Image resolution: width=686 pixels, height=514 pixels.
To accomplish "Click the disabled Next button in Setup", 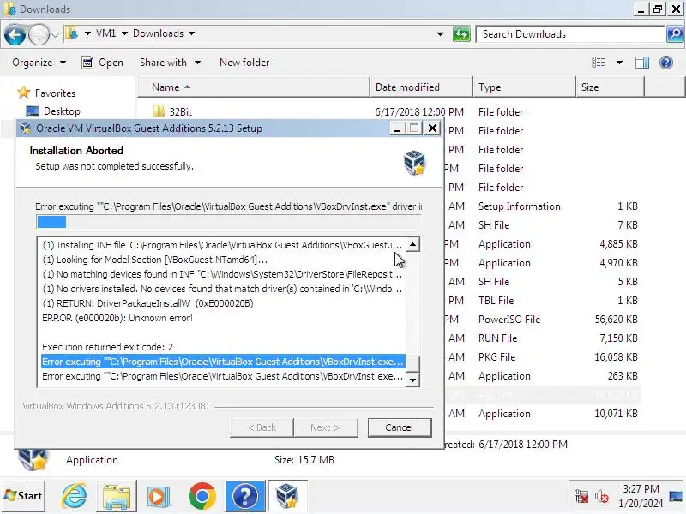I will click(x=326, y=427).
